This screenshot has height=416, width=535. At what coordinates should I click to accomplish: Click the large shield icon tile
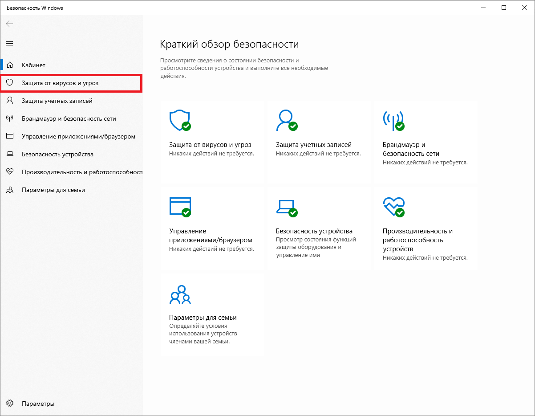coord(180,120)
